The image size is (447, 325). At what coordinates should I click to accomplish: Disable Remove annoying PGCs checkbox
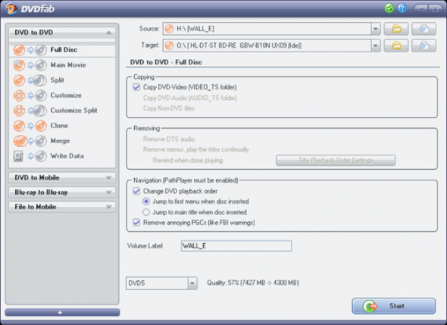pyautogui.click(x=136, y=223)
